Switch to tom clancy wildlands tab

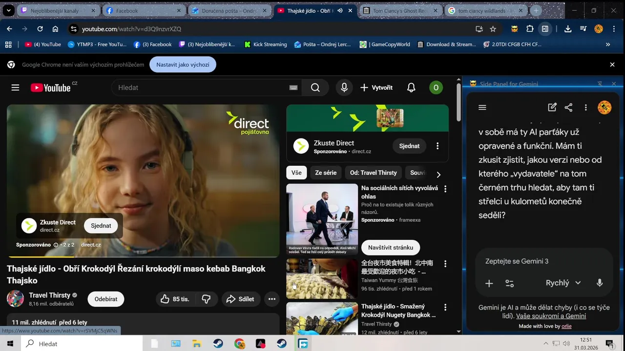tap(486, 11)
